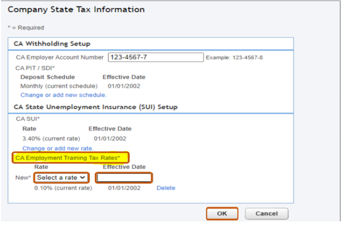Click the CA PIT / SDI label
The height and width of the screenshot is (226, 341).
click(x=36, y=68)
